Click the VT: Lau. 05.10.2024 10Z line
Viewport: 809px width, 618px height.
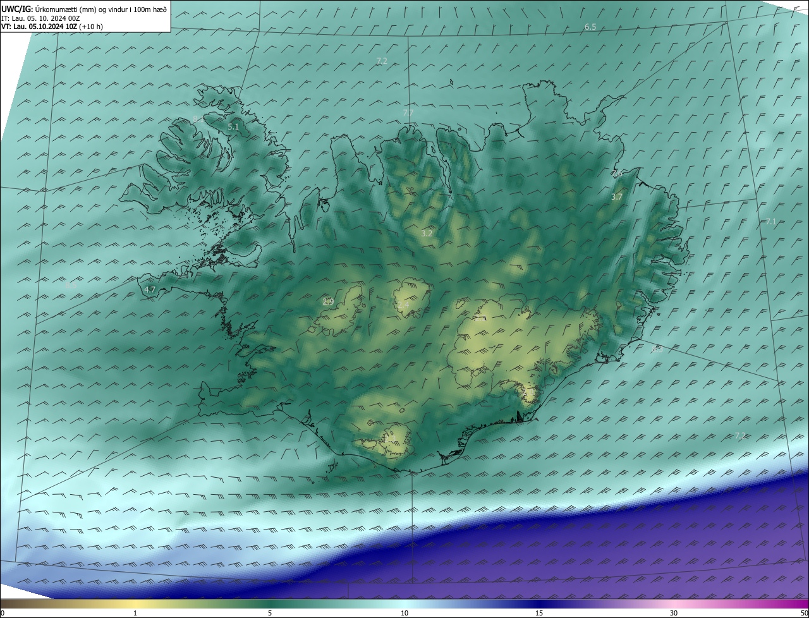pos(52,27)
